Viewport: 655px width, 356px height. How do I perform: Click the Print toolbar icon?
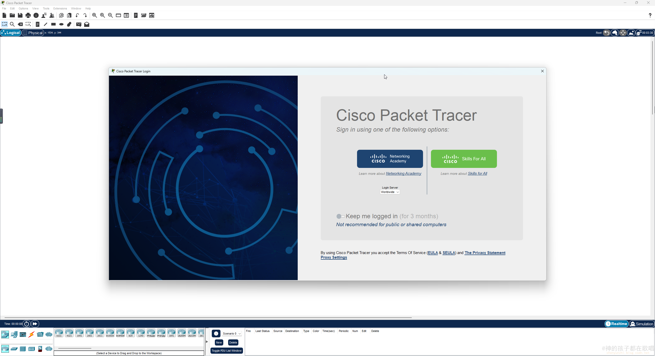28,15
